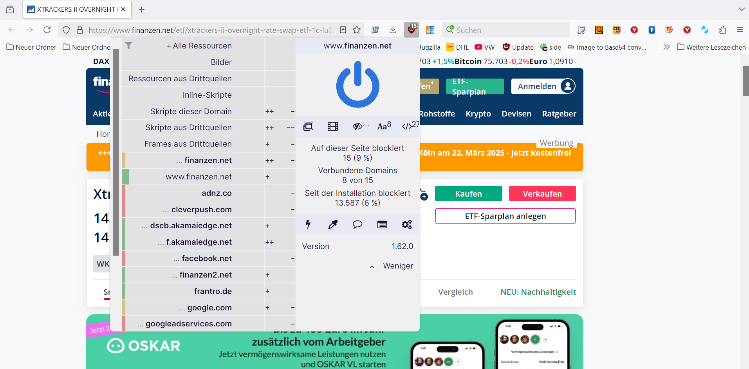The image size is (749, 369).
Task: Toggle uBlock power button for finanzen.net
Action: coord(358,84)
